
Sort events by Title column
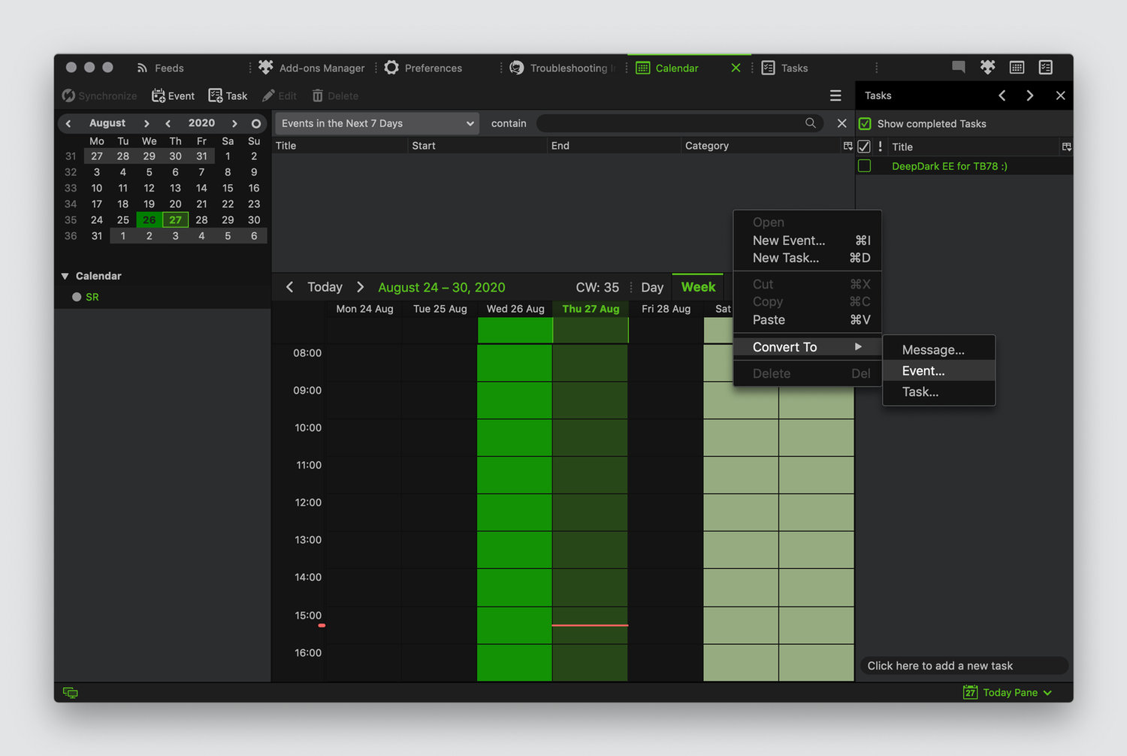340,146
